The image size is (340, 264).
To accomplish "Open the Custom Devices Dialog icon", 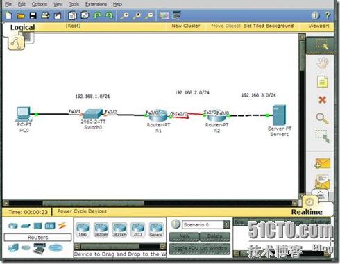I will [x=176, y=15].
